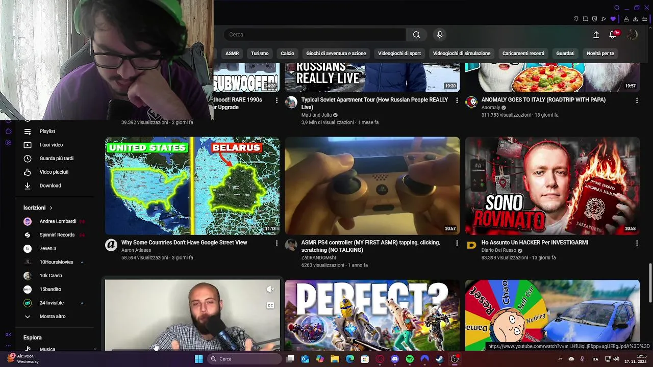Search YouTube by voice with the microphone icon
The height and width of the screenshot is (367, 653).
(440, 35)
